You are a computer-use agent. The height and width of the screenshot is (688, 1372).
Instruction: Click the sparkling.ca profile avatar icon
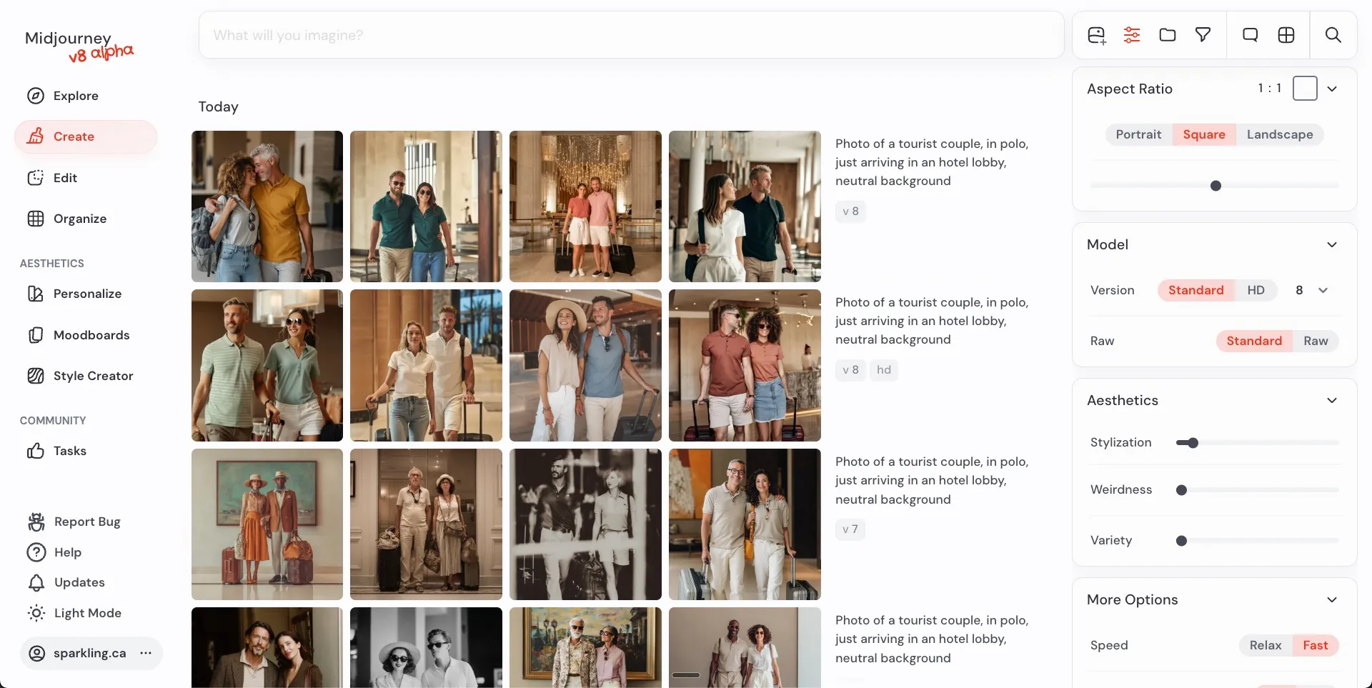tap(36, 653)
